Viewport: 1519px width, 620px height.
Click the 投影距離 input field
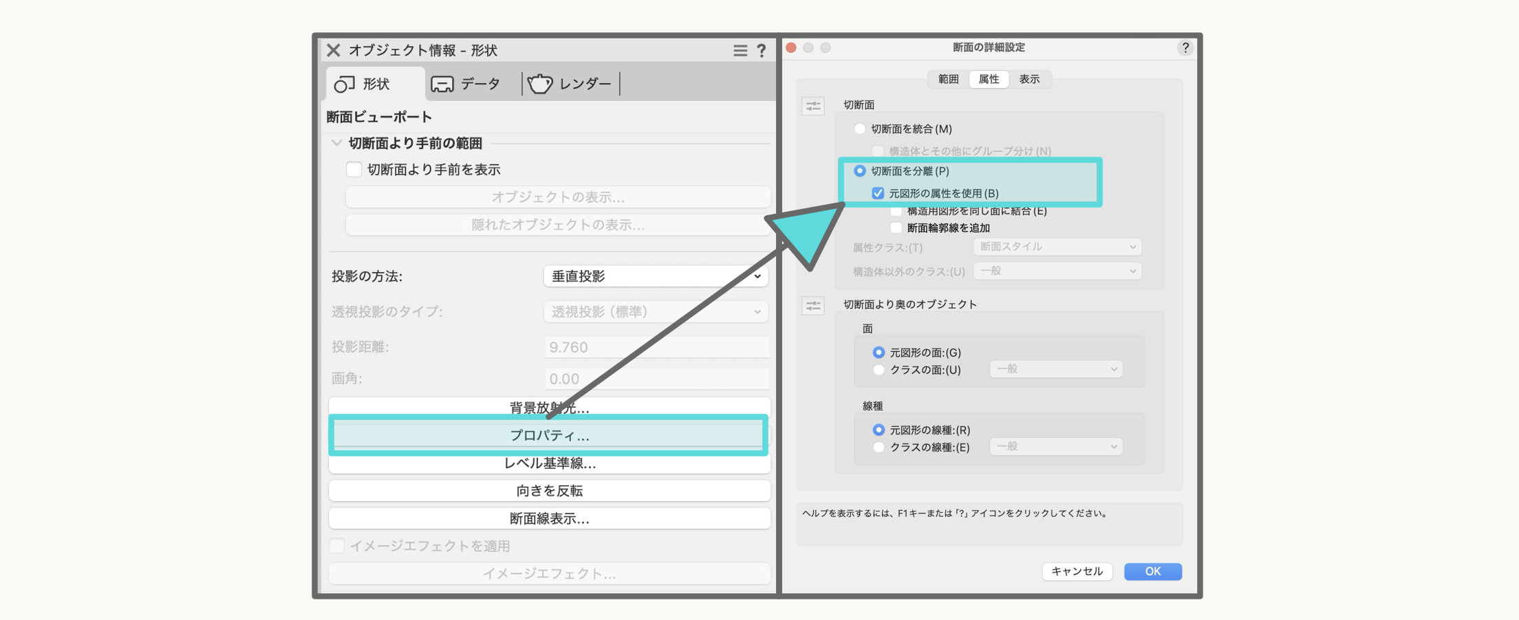[x=656, y=347]
